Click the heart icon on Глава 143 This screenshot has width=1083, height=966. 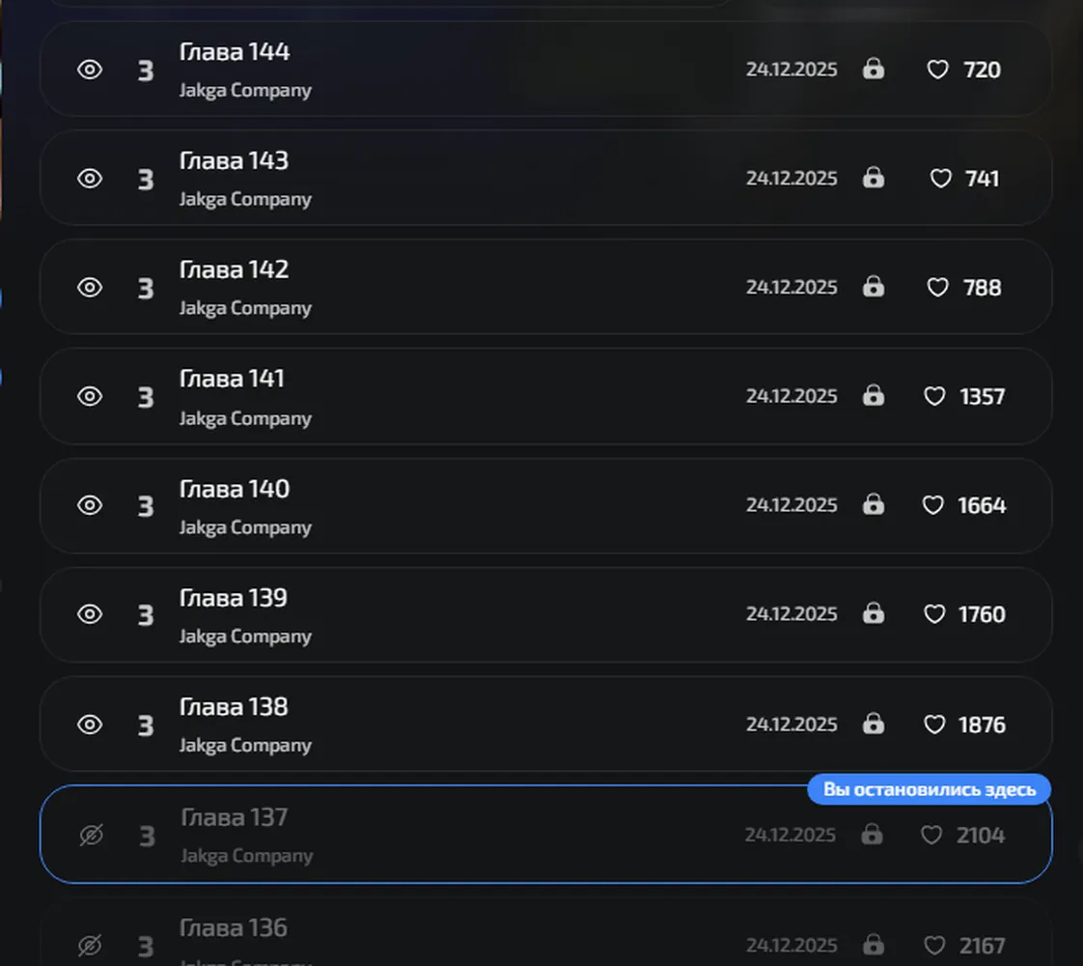[941, 179]
